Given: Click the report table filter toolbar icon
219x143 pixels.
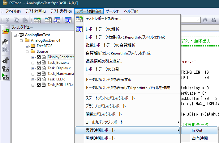Looking at the screenshot, I should click(48, 20).
